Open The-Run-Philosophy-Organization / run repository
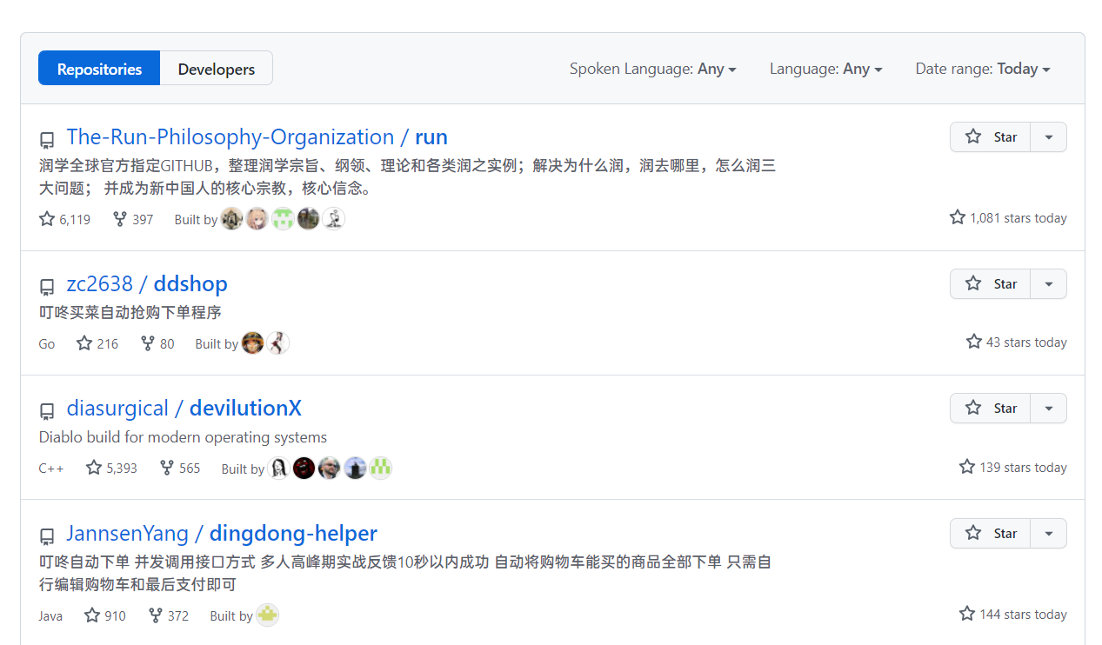 (257, 137)
